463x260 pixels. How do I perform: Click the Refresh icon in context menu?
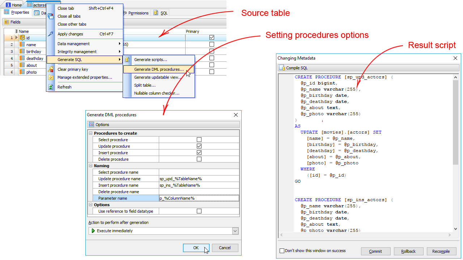51,87
